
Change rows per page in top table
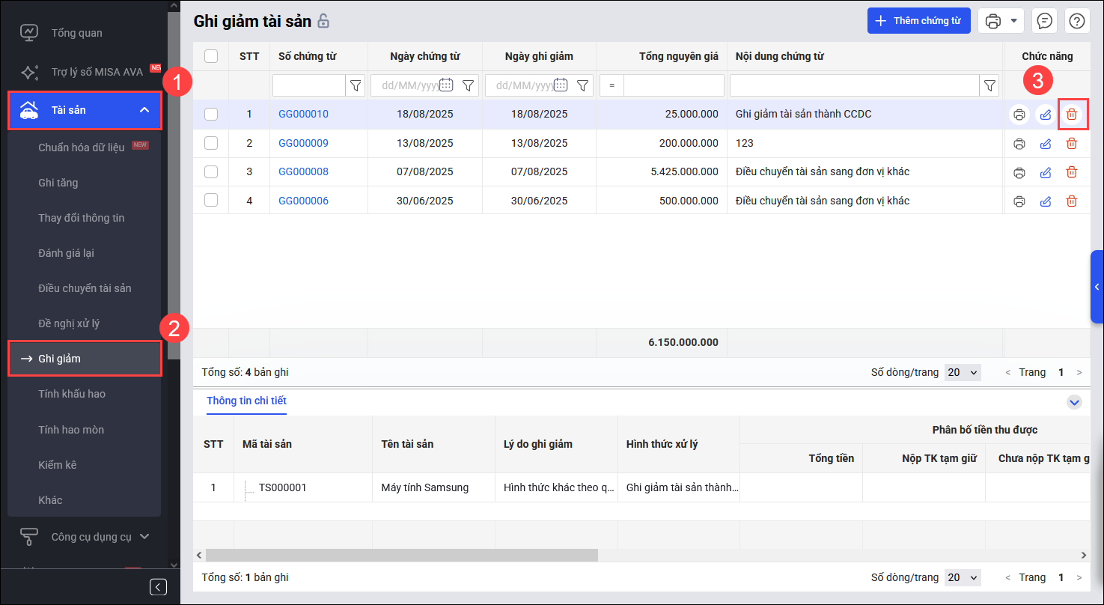962,372
